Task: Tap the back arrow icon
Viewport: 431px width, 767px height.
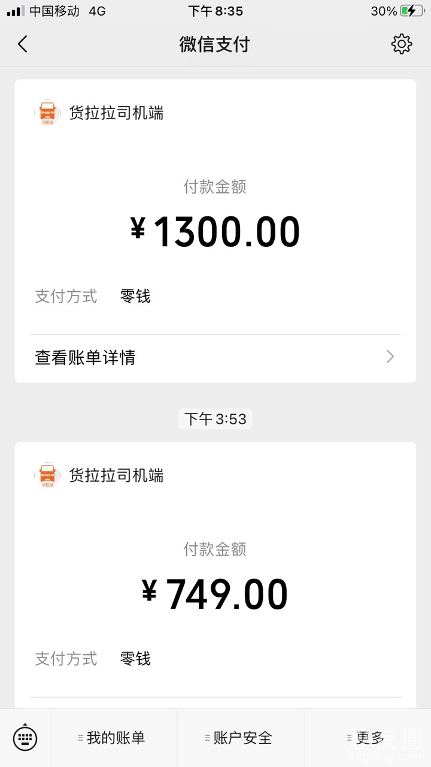Action: [23, 44]
